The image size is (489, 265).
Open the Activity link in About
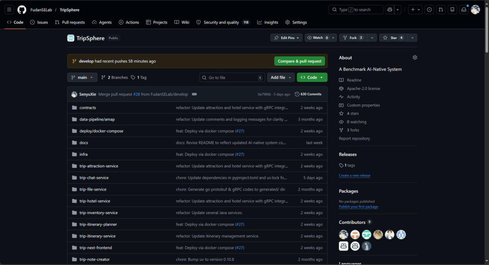pos(350,97)
